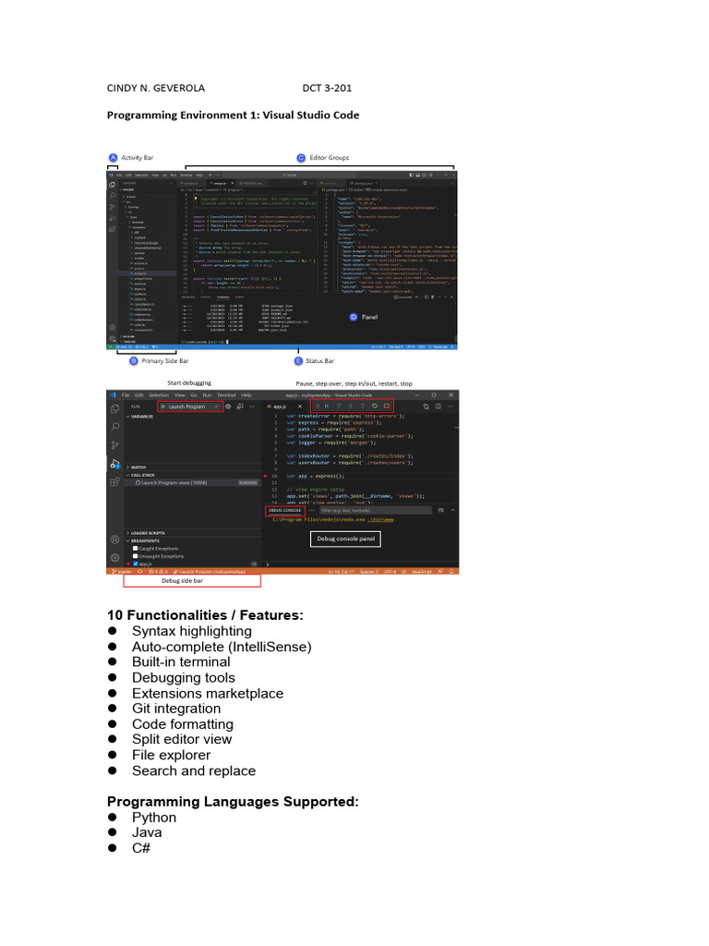Click the Pause button in debug toolbar
This screenshot has width=709, height=946.
pyautogui.click(x=326, y=406)
